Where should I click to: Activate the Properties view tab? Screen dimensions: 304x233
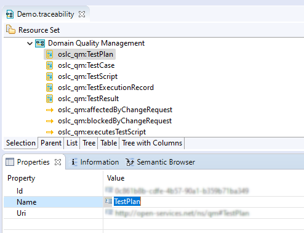click(x=33, y=162)
